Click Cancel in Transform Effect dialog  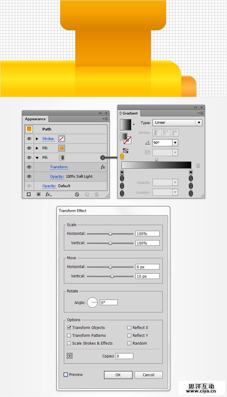(148, 375)
